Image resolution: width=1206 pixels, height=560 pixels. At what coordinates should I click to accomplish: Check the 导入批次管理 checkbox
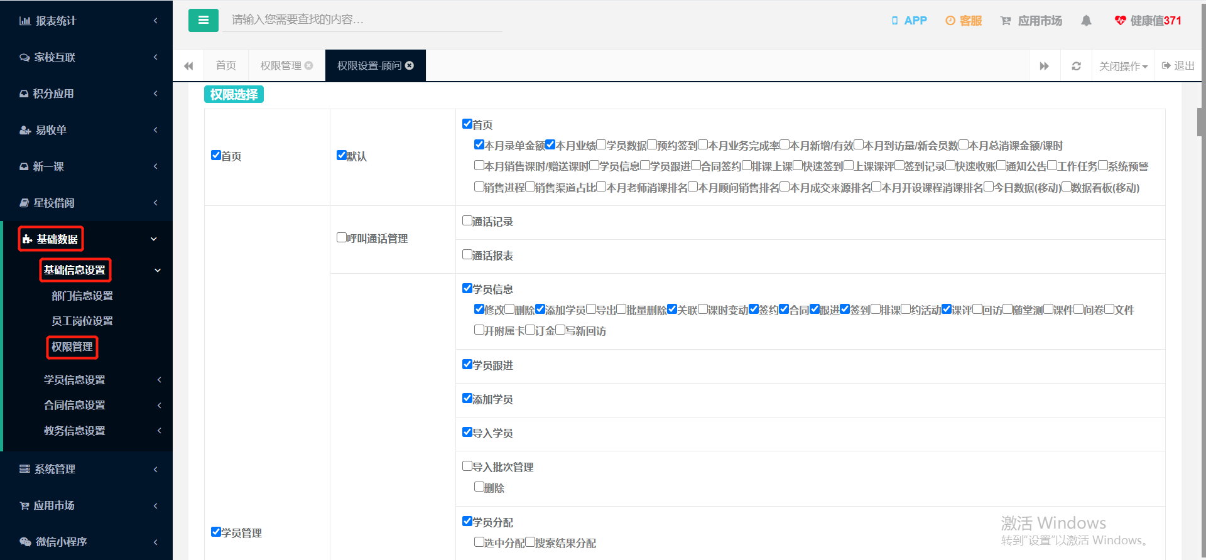coord(467,466)
